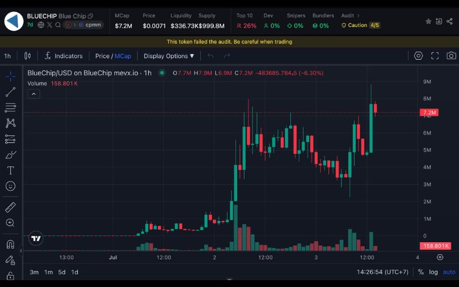Share this token page
Image resolution: width=459 pixels, height=287 pixels.
tap(449, 21)
